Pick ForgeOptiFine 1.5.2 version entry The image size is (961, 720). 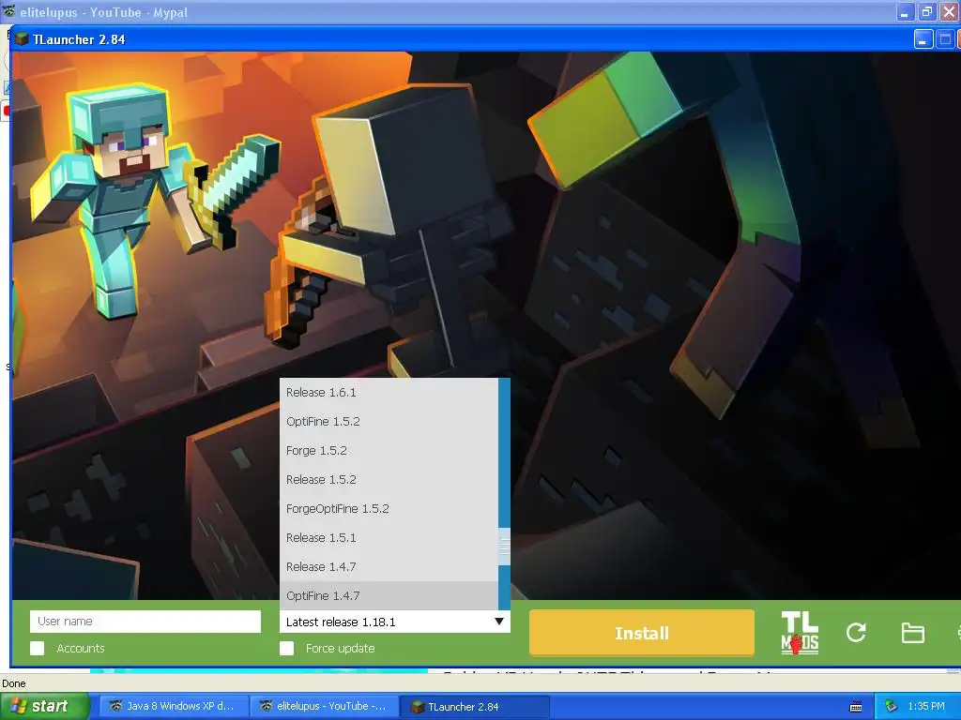(389, 509)
